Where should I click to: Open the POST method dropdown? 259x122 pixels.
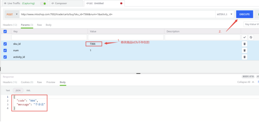coord(12,14)
